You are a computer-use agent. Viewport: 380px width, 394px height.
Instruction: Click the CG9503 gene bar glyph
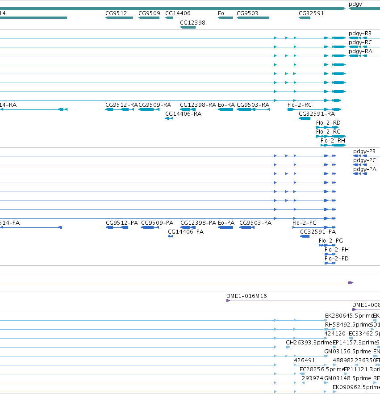[253, 18]
